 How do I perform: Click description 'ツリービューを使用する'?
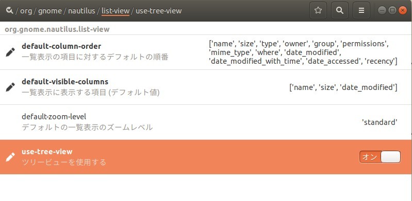(x=64, y=162)
